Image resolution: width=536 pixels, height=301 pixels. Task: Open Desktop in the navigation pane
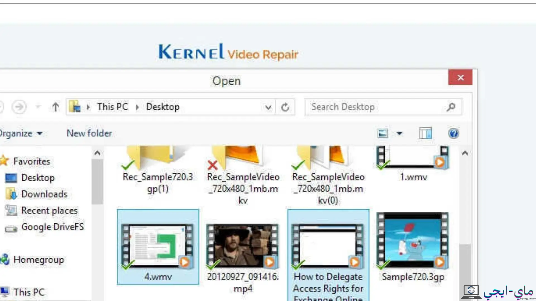click(x=38, y=178)
